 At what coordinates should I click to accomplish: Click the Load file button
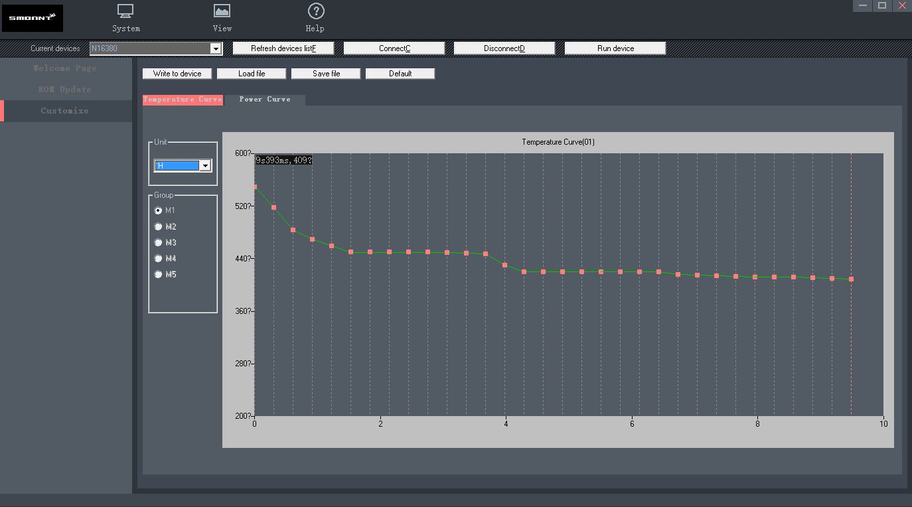[x=252, y=74]
